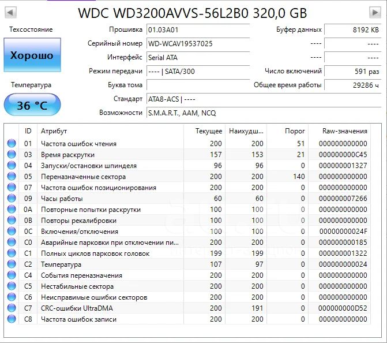Image resolution: width=387 pixels, height=343 pixels.
Task: Click the status orb for attribute 04
Action: tap(12, 165)
